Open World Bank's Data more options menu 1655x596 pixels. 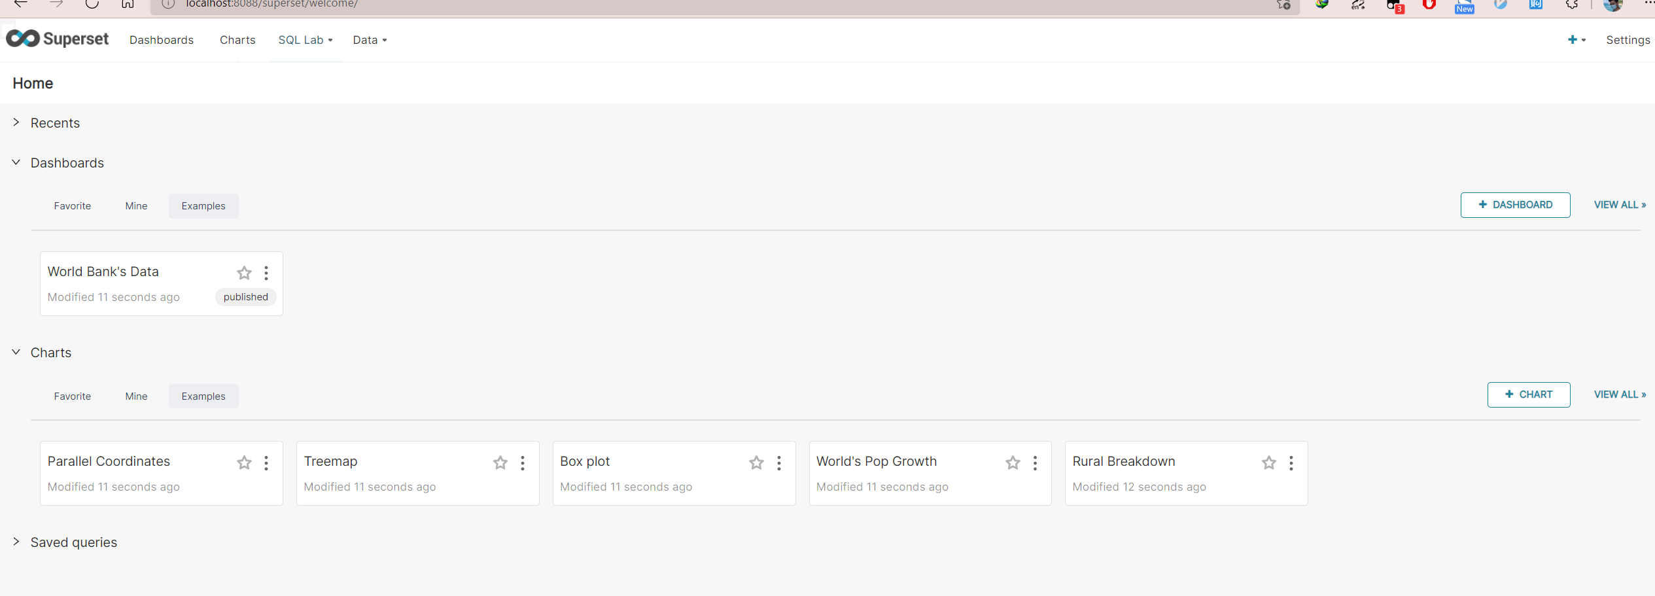coord(266,273)
